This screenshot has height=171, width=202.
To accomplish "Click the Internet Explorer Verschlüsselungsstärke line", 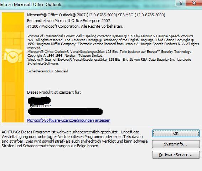I will (x=109, y=61).
